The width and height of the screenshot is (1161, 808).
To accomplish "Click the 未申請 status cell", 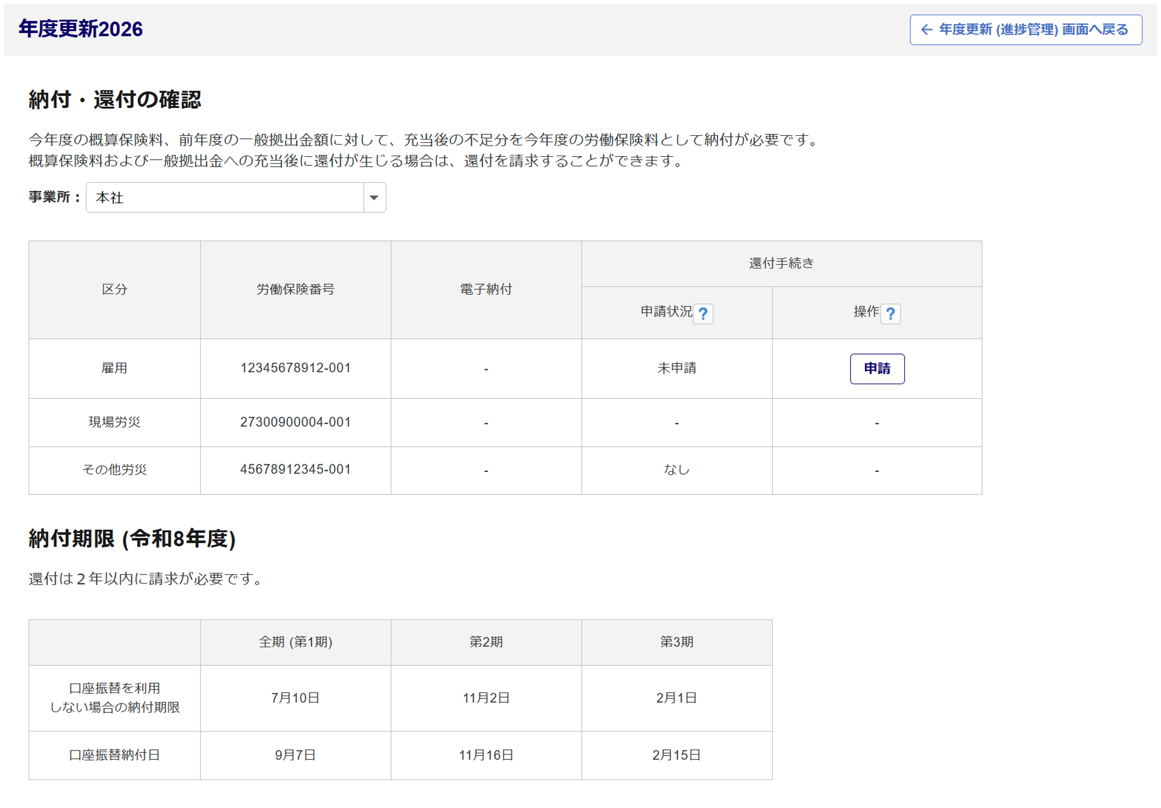I will [677, 368].
